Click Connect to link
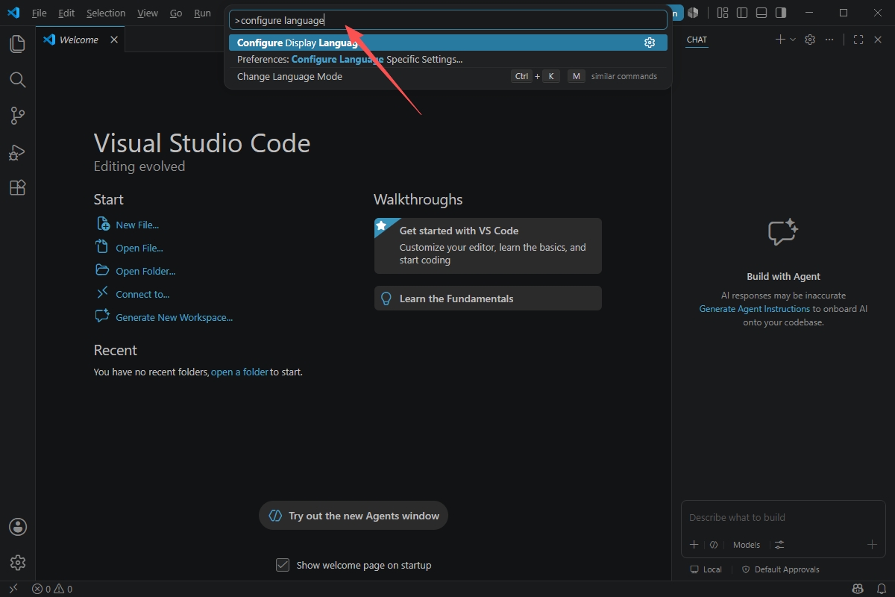The image size is (895, 597). (142, 294)
